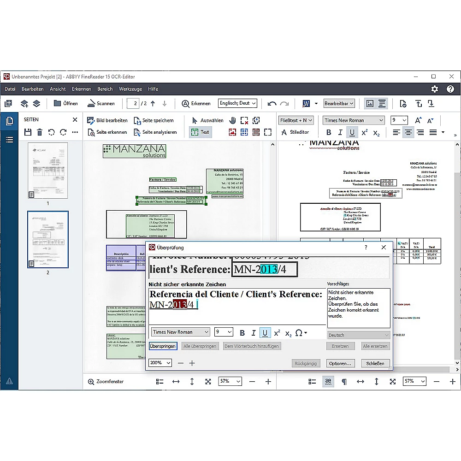Click the Schließen button
The image size is (461, 461).
pos(375,363)
